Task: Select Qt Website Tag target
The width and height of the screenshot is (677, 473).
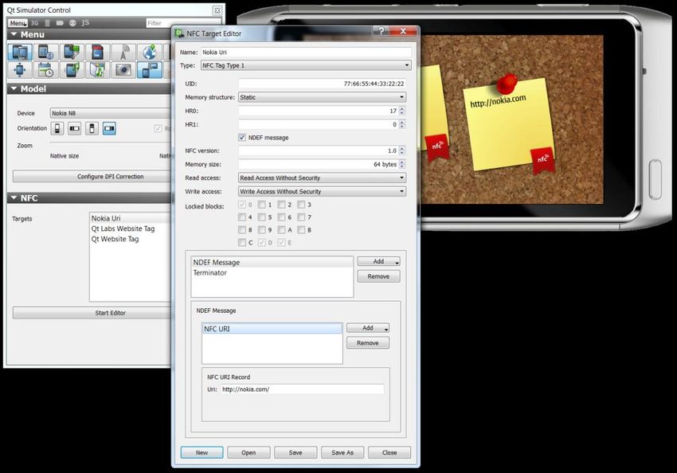Action: pos(131,239)
